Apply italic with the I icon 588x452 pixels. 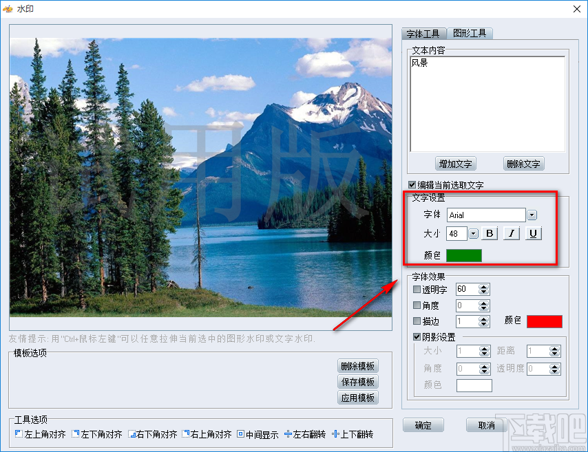510,233
